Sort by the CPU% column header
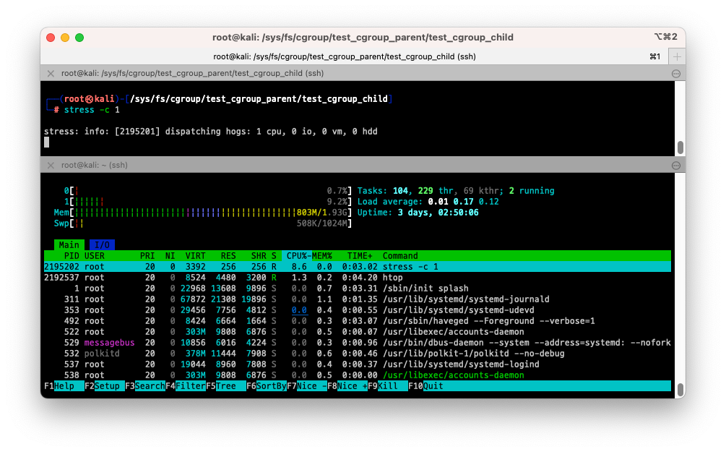Image resolution: width=726 pixels, height=452 pixels. click(x=297, y=256)
